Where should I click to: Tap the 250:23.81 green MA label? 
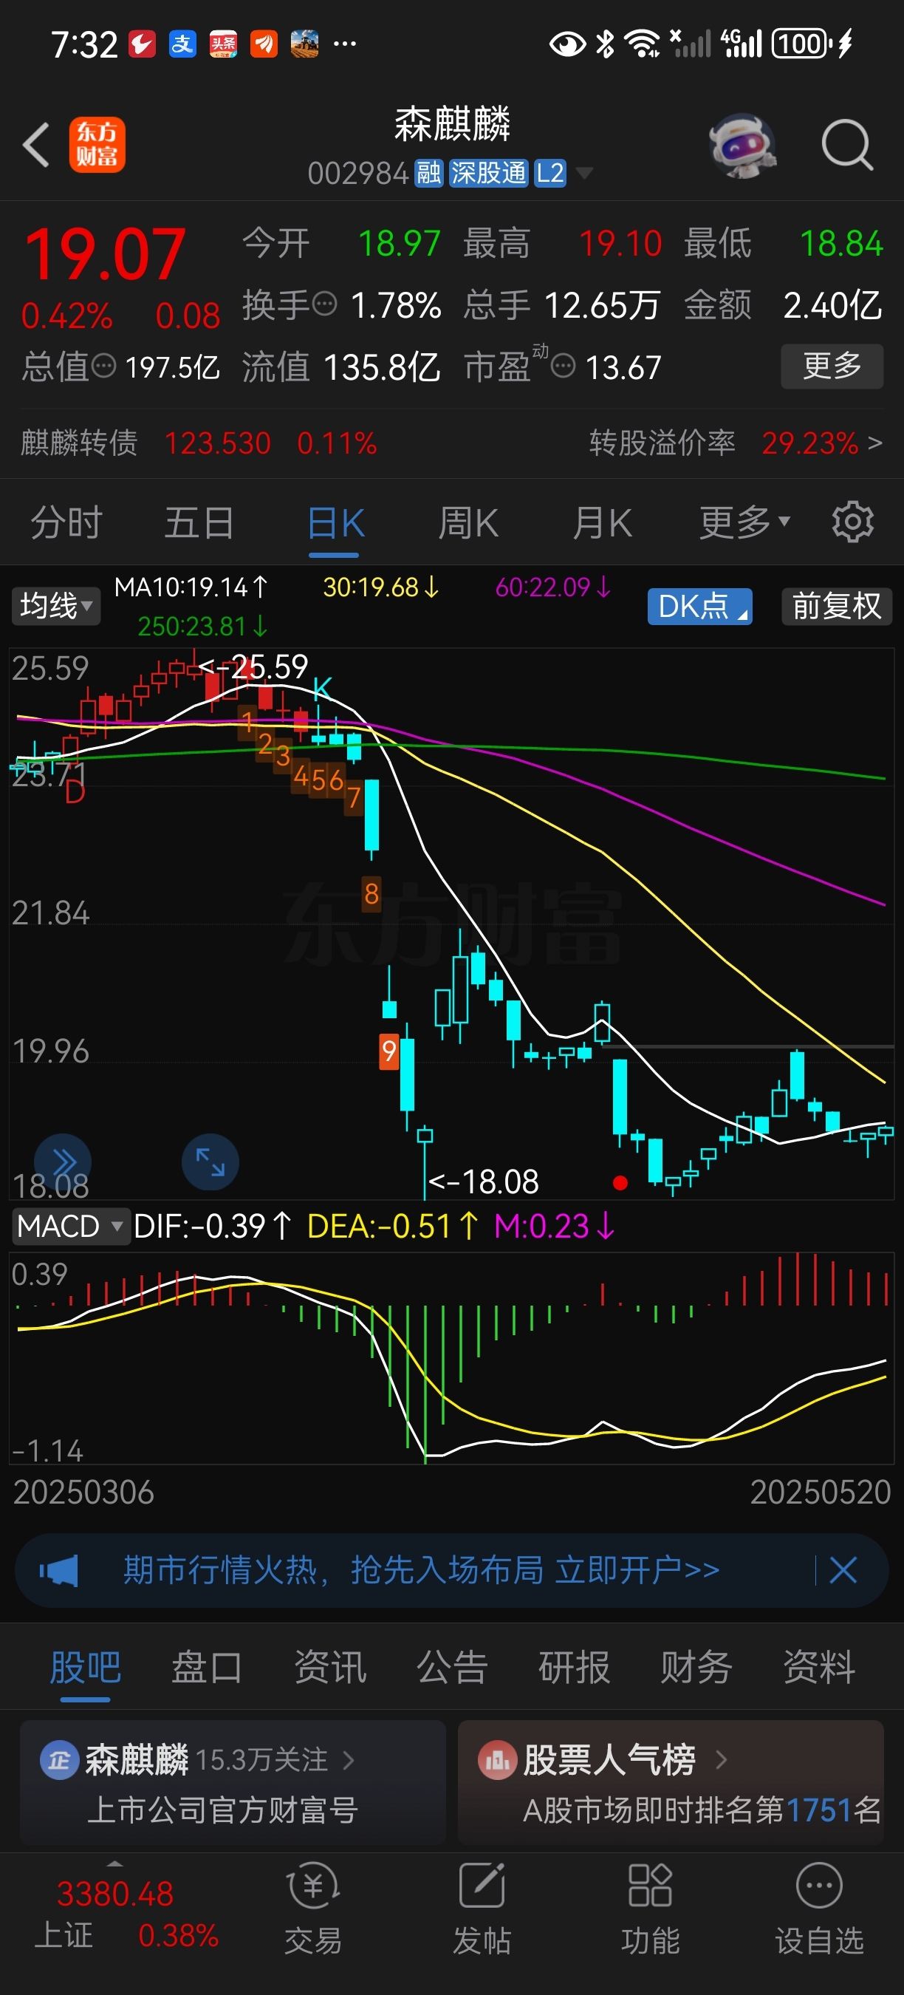click(x=203, y=626)
